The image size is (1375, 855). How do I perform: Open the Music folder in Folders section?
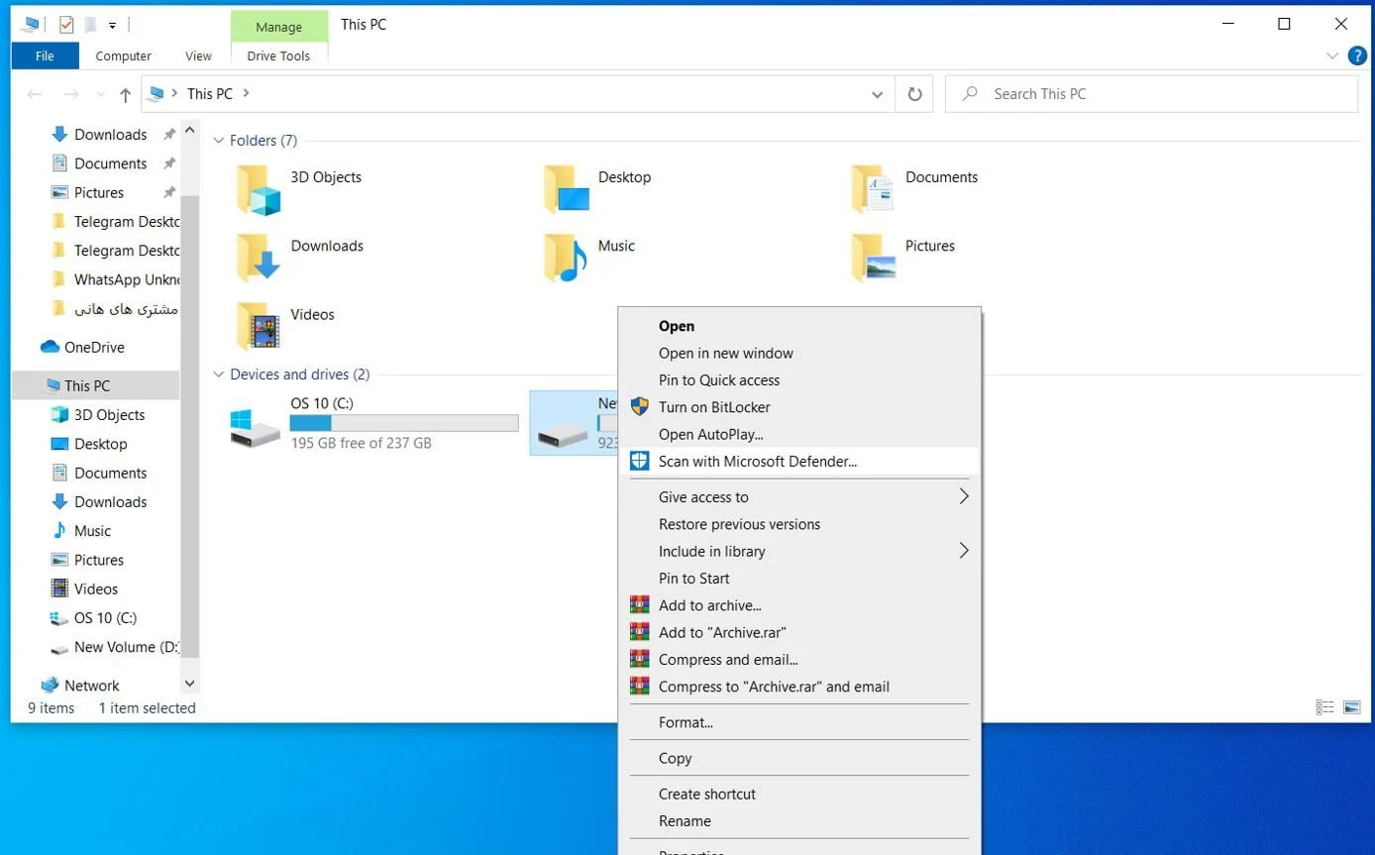(x=566, y=258)
